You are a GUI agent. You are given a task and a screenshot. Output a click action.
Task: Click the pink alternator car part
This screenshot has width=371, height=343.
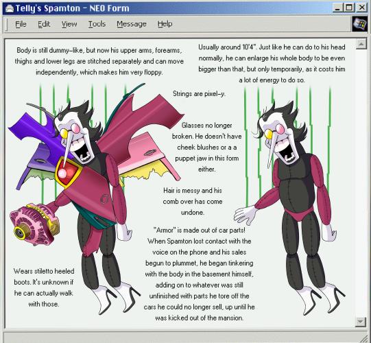click(x=34, y=224)
